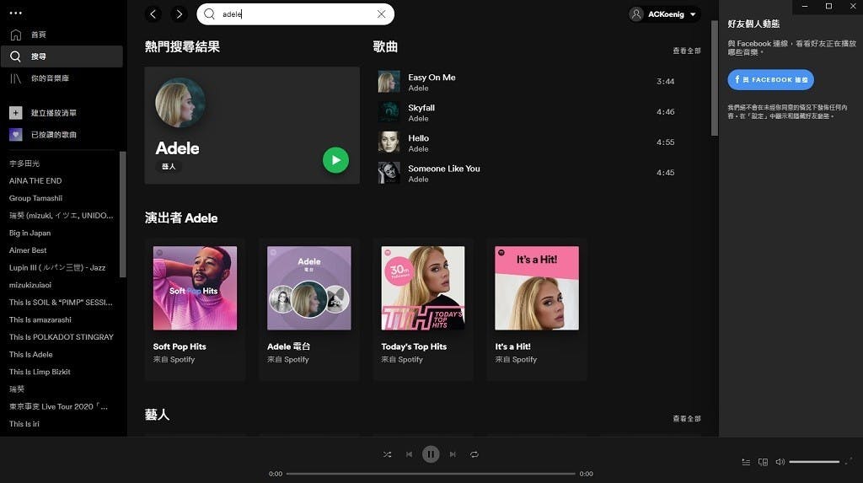863x483 pixels.
Task: Open the Search page in sidebar
Action: [62, 56]
